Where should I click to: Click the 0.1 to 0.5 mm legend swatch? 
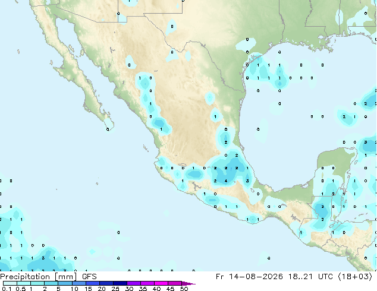pos(10,283)
